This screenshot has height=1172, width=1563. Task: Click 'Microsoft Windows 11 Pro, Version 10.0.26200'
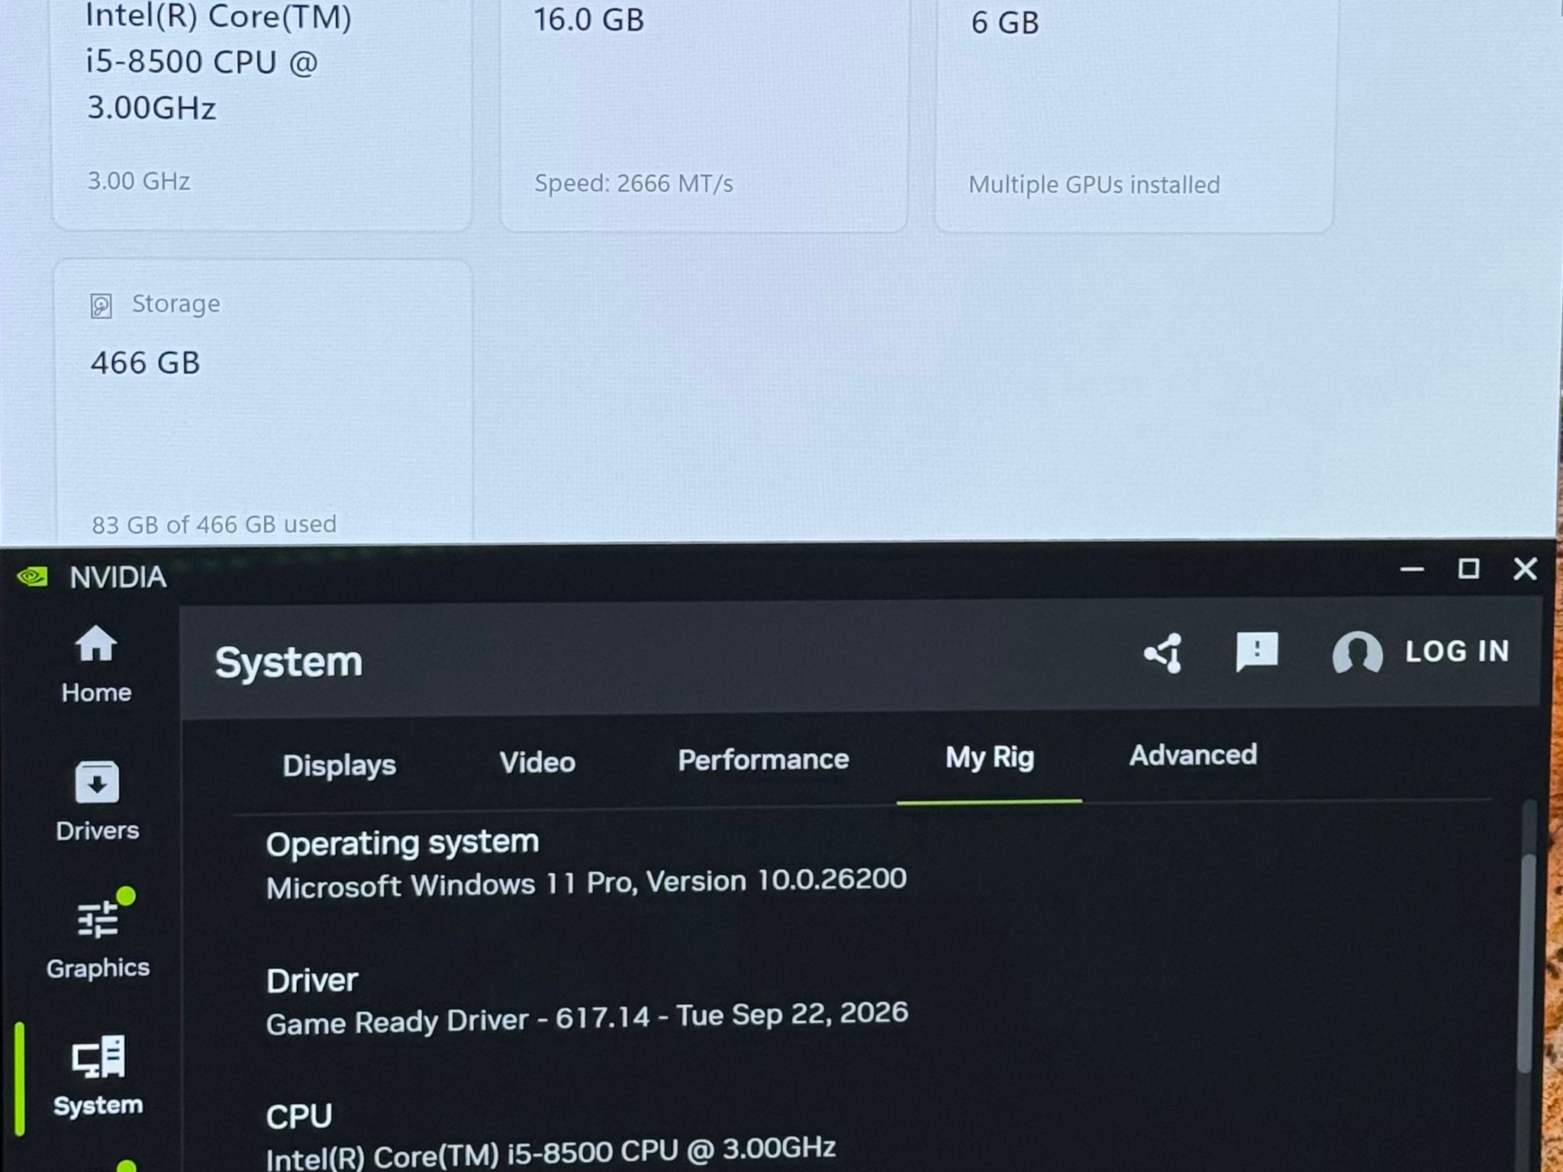[x=586, y=884]
